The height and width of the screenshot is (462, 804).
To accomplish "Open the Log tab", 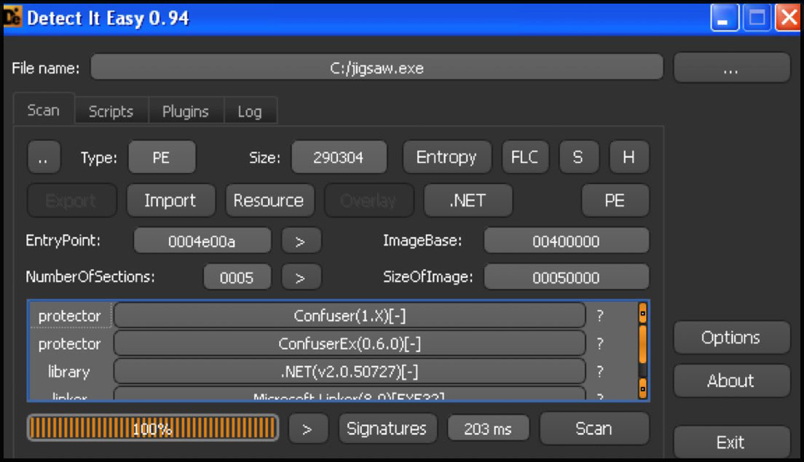I will tap(250, 111).
